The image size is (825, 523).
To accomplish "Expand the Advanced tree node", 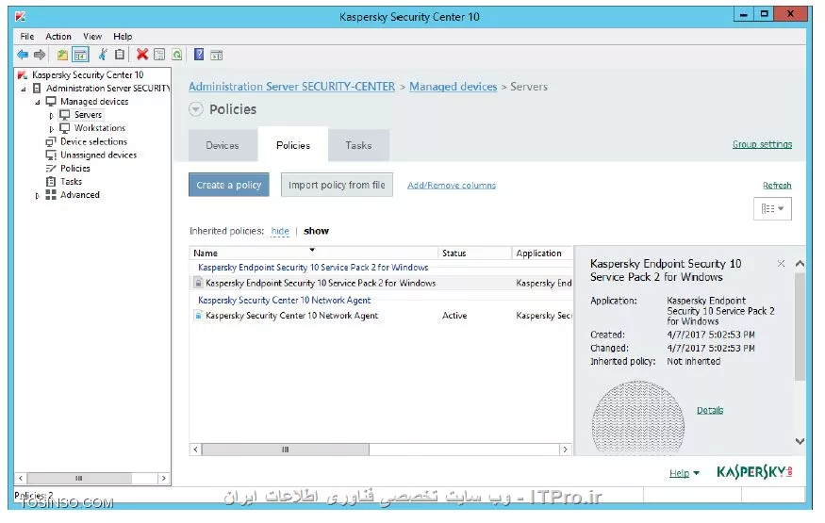I will click(37, 195).
